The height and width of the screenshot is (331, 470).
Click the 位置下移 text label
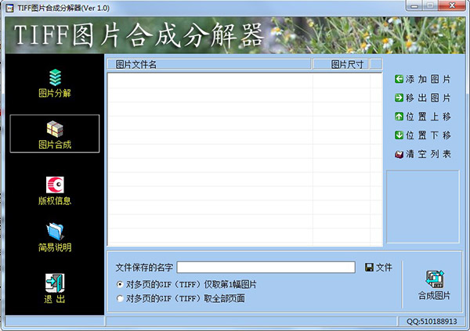point(428,135)
